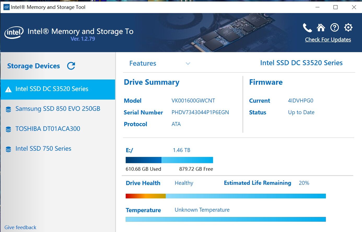Click the 20% estimated life value
This screenshot has width=362, height=232.
click(x=304, y=183)
